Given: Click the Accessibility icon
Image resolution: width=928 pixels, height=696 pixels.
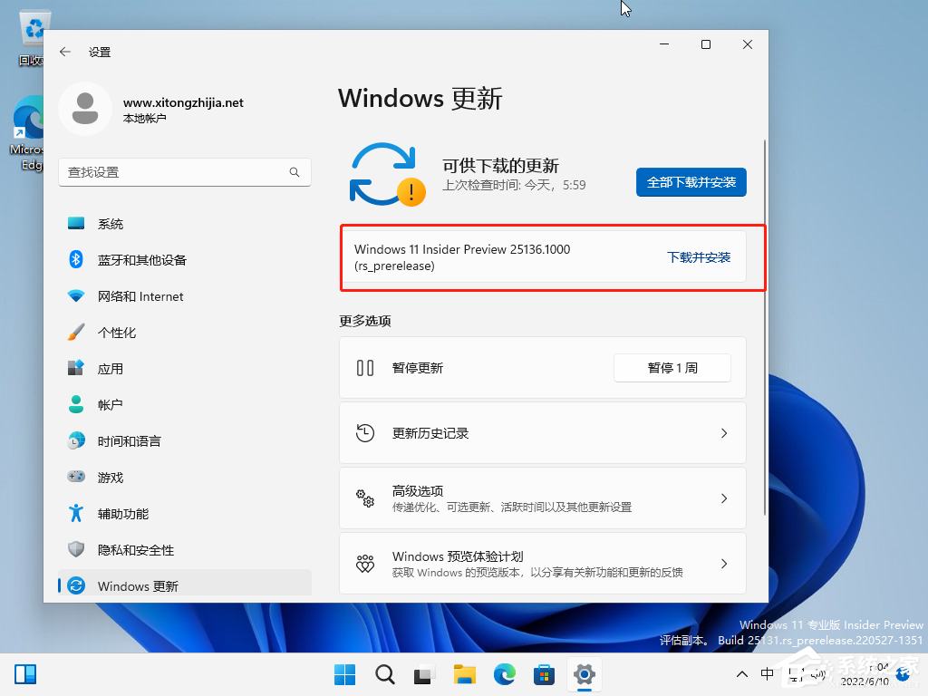Looking at the screenshot, I should pyautogui.click(x=76, y=514).
